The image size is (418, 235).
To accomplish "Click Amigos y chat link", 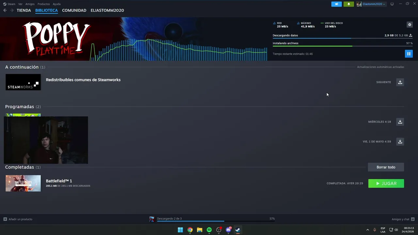I will 400,219.
